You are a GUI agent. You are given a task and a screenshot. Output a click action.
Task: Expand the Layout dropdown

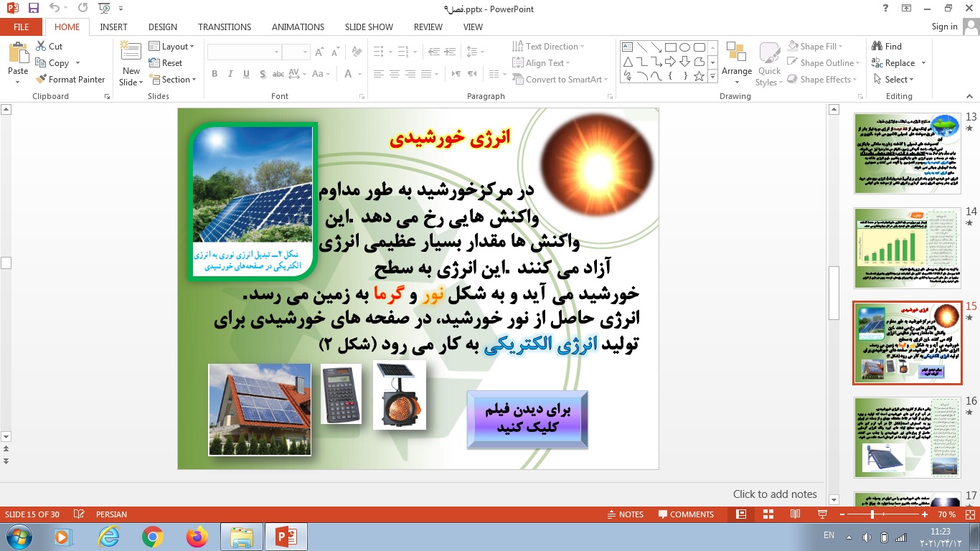pyautogui.click(x=172, y=47)
